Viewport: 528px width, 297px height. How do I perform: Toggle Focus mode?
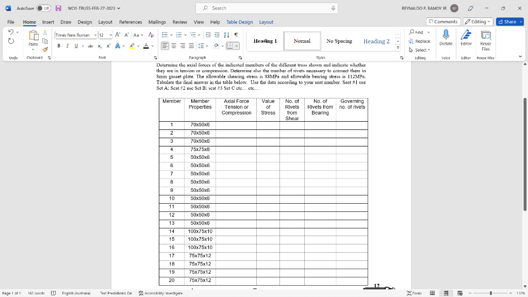(414, 293)
